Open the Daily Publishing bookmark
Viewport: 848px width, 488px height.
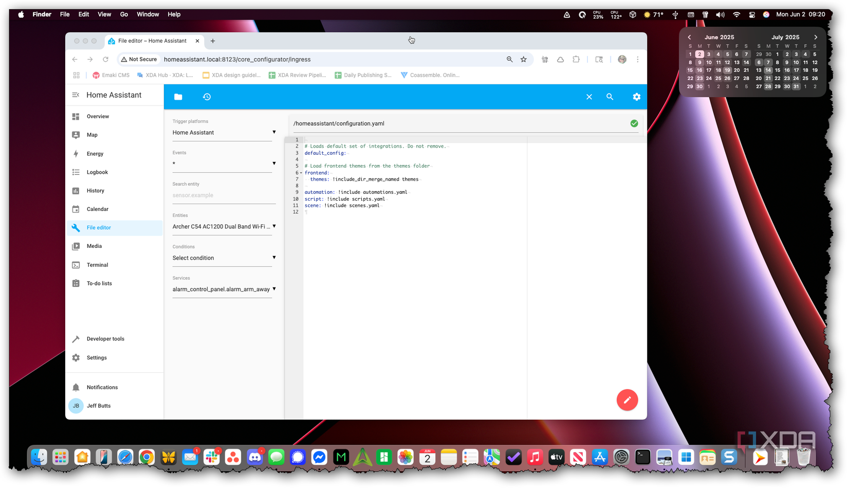pyautogui.click(x=363, y=75)
